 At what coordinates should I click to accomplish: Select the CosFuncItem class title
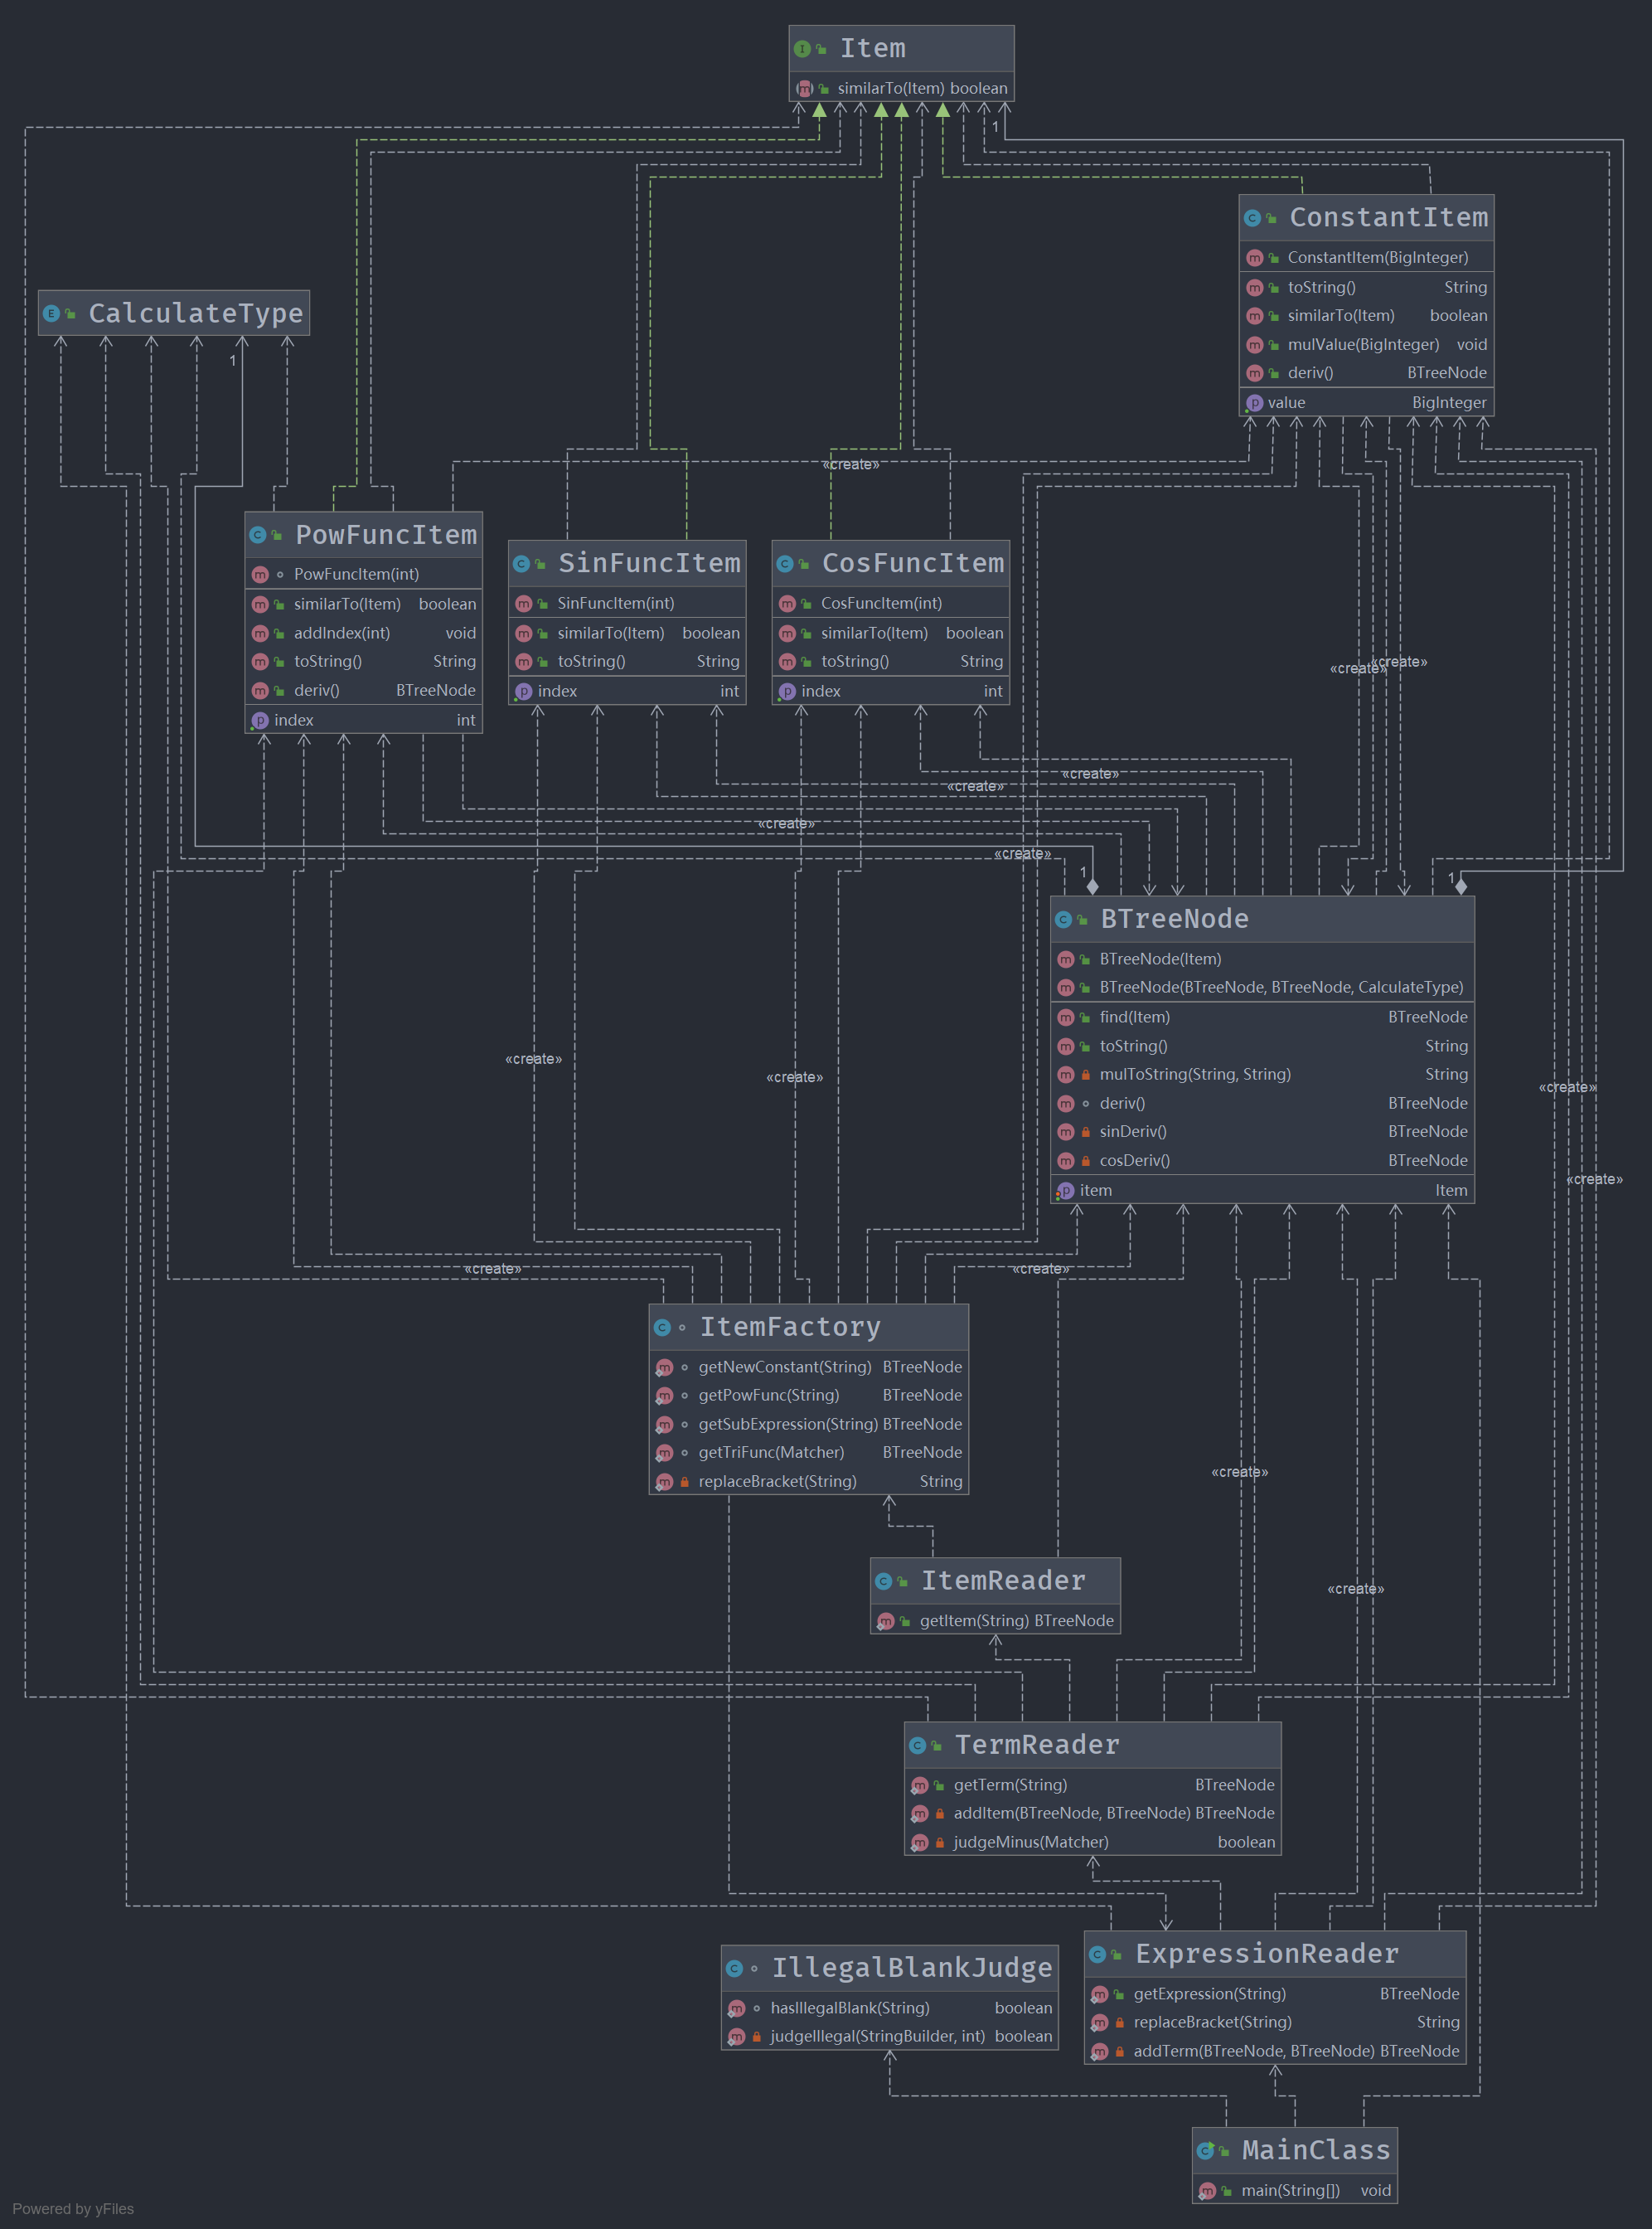pyautogui.click(x=912, y=563)
